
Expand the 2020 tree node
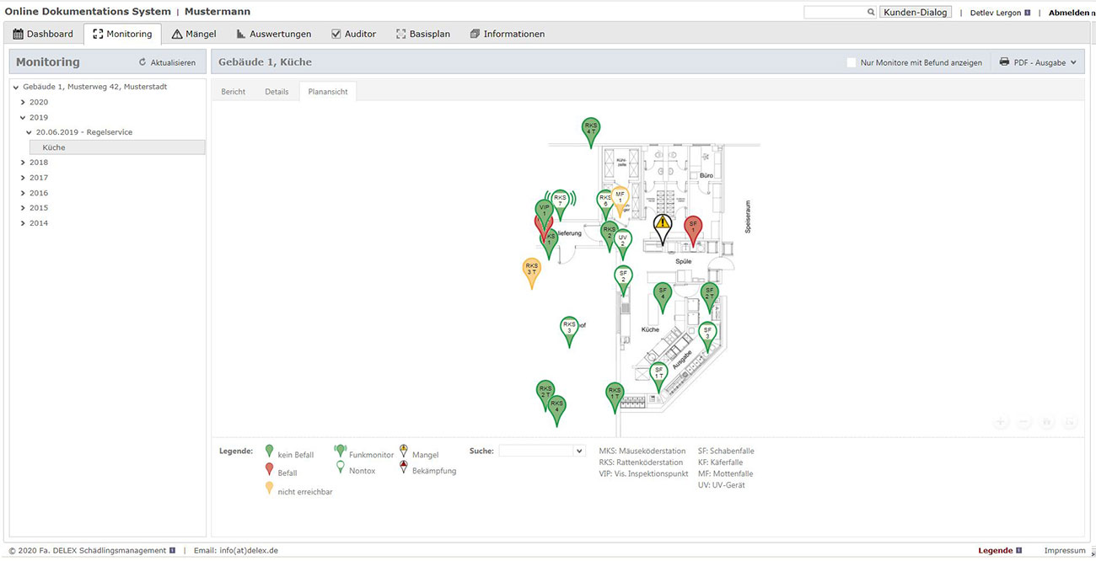(x=24, y=102)
